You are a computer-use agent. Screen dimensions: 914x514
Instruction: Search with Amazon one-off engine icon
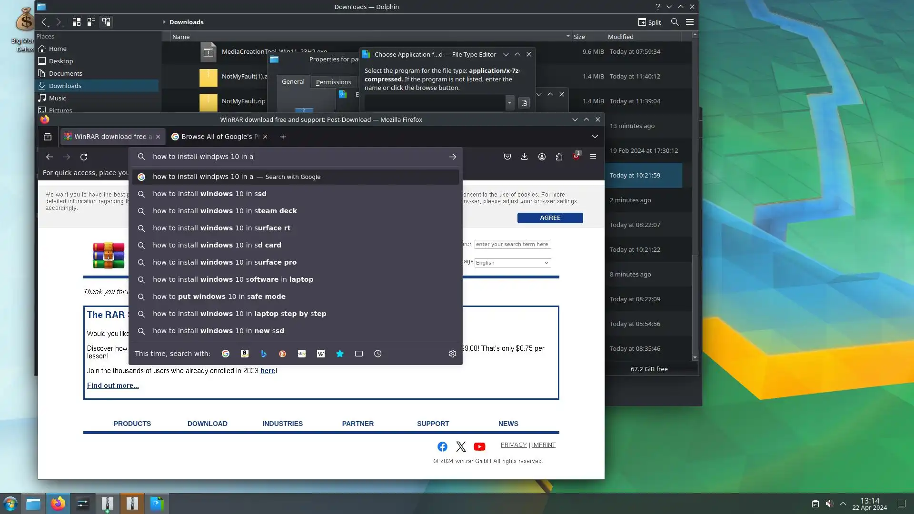[245, 354]
